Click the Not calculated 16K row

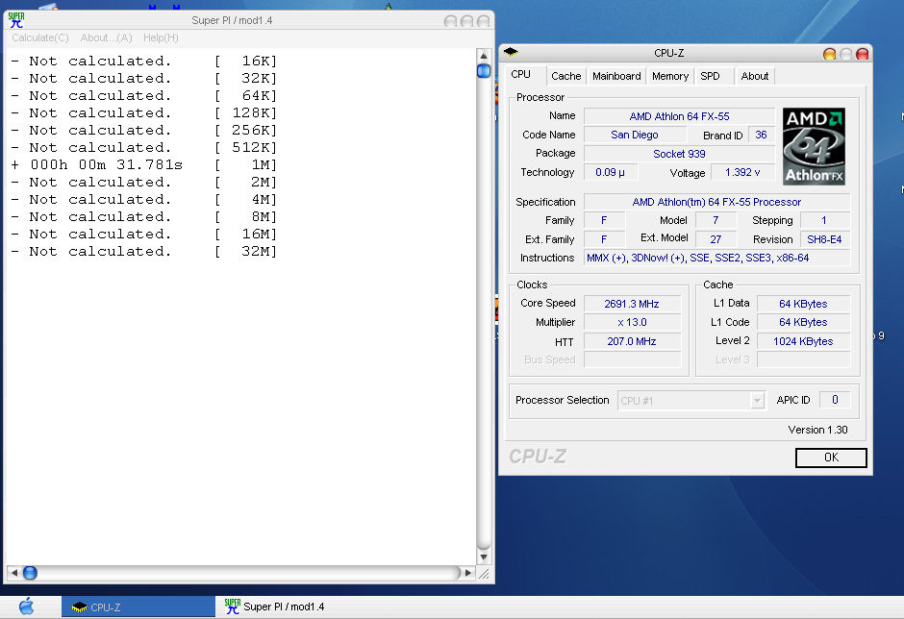point(144,62)
